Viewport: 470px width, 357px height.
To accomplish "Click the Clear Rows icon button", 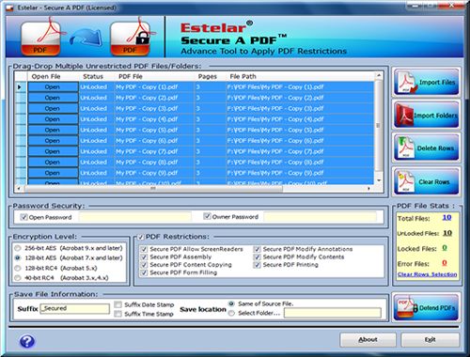I will coord(426,181).
